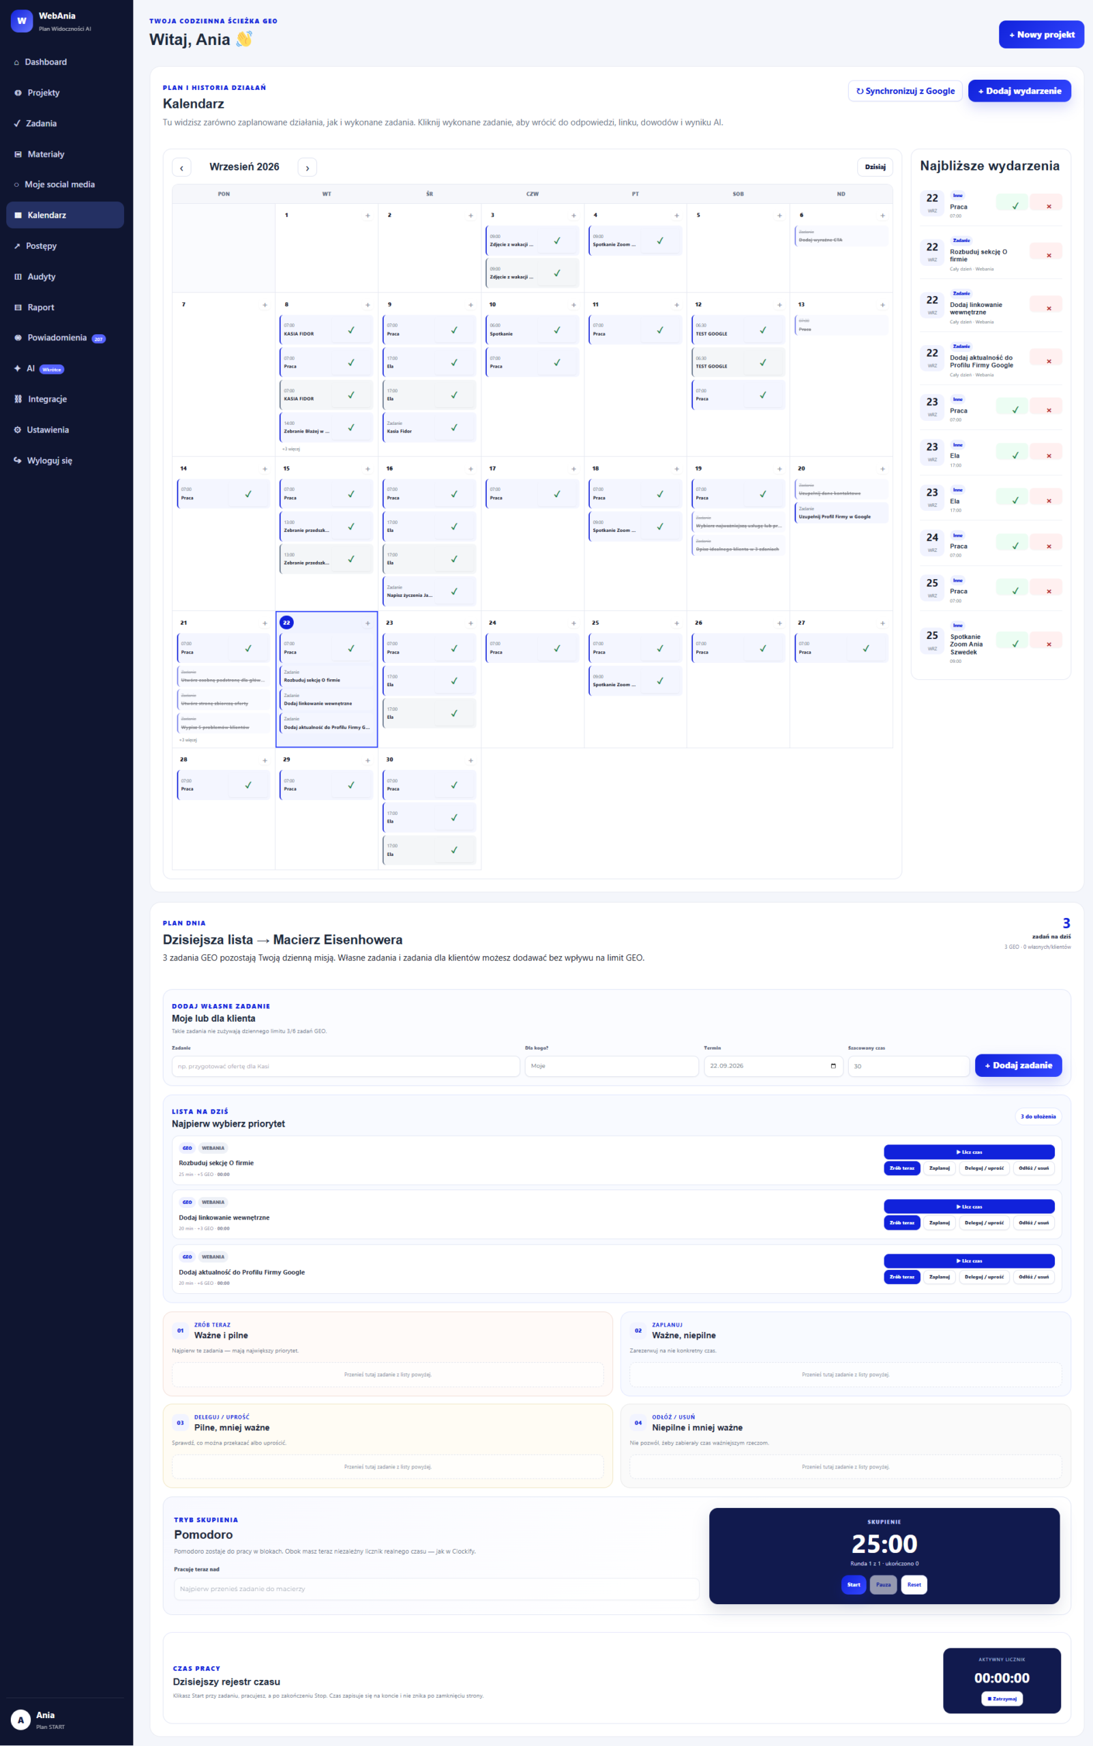Screen dimensions: 1093x1746
Task: Open the 'Dla kogo?' Moje field
Action: (x=612, y=1066)
